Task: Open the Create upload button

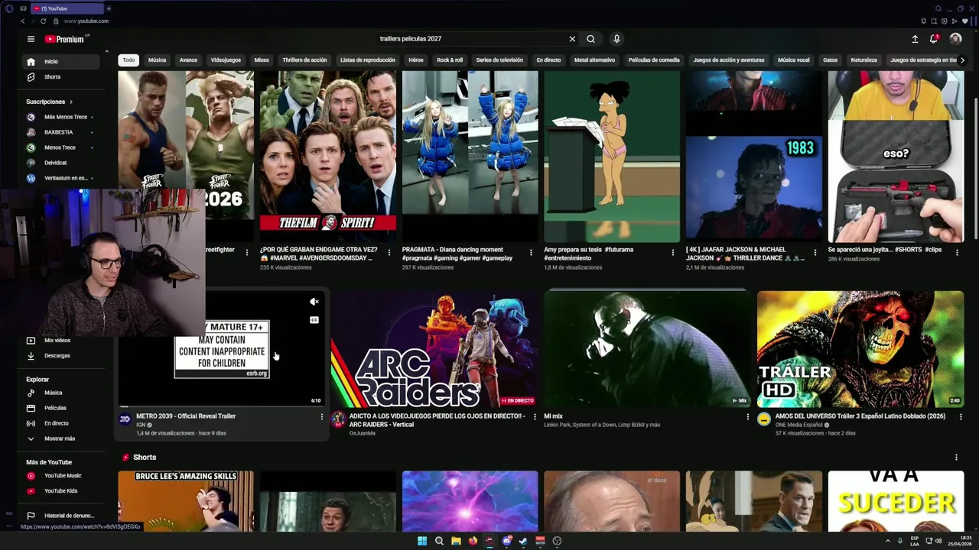Action: coord(915,39)
